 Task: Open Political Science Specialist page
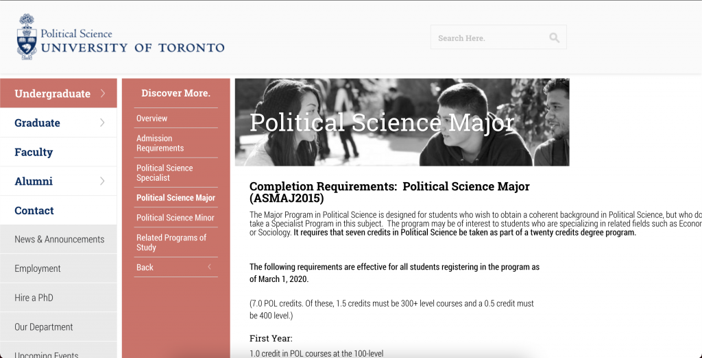pyautogui.click(x=165, y=172)
